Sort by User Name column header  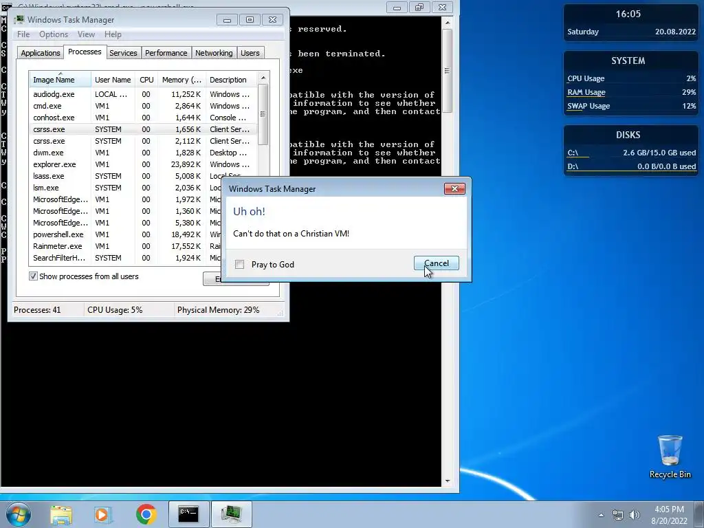(113, 80)
